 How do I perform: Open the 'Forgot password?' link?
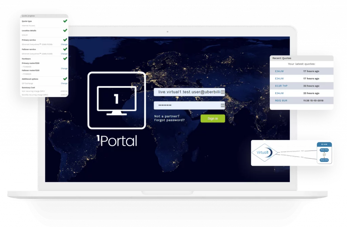tap(169, 120)
